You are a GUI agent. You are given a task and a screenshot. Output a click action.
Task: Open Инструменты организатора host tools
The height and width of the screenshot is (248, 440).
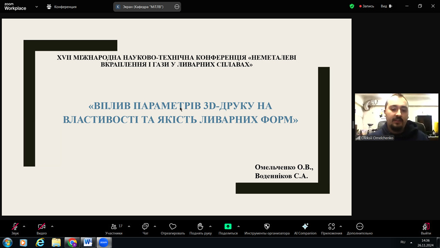[267, 227]
